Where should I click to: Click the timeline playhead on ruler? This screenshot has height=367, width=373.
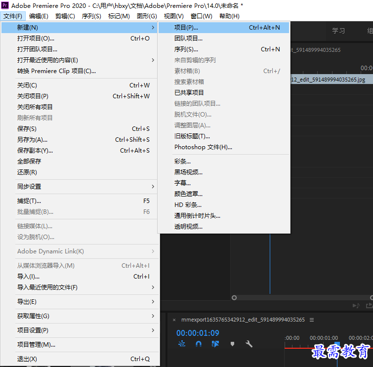pyautogui.click(x=337, y=344)
